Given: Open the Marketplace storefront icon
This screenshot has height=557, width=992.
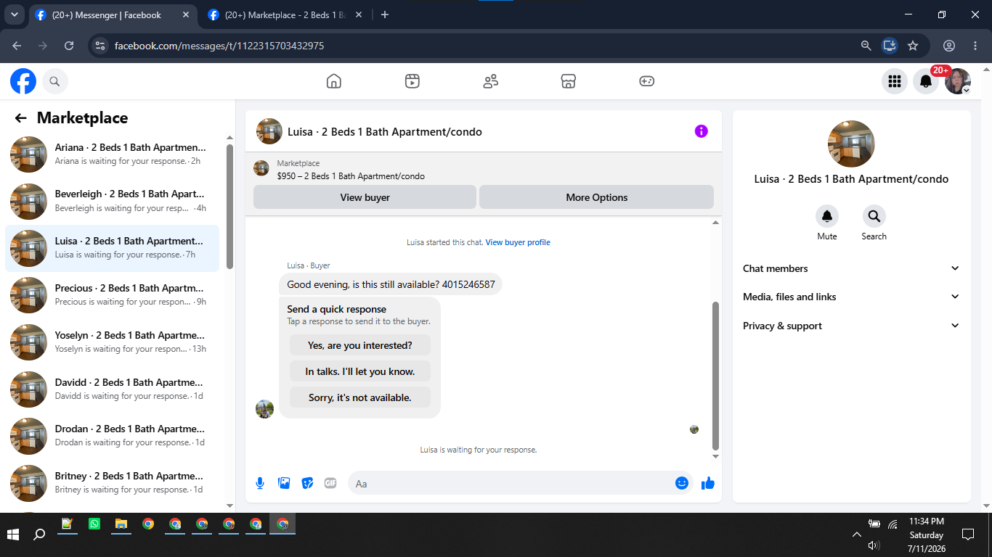Looking at the screenshot, I should (x=569, y=81).
